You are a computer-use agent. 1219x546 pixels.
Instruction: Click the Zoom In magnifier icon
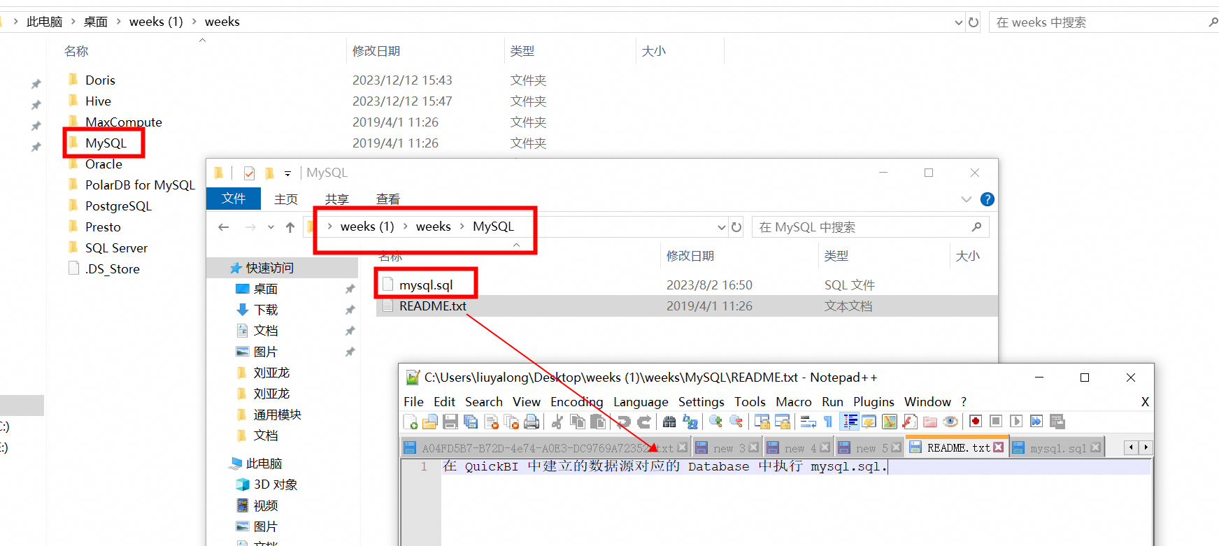point(715,422)
